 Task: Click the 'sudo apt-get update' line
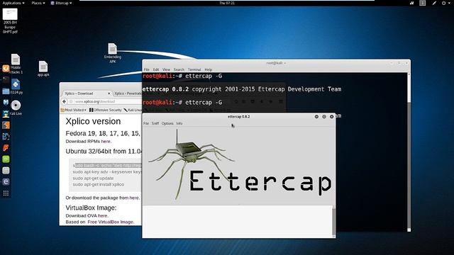point(93,178)
